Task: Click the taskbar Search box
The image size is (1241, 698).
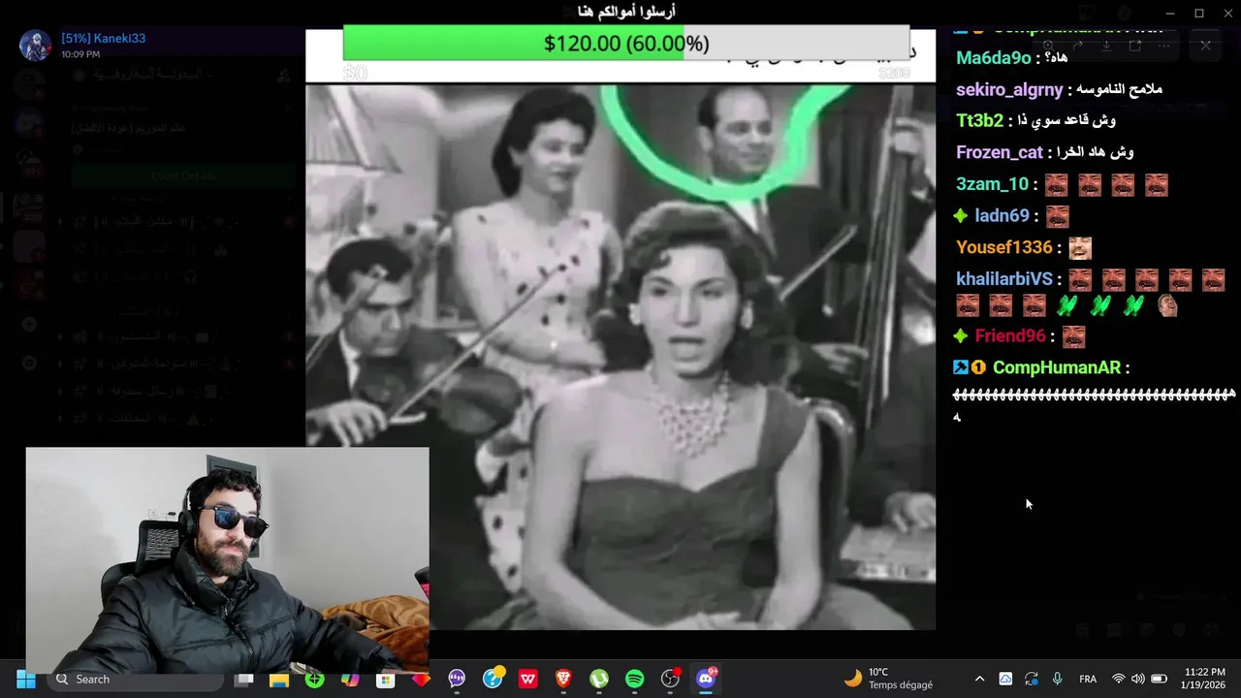Action: (x=136, y=680)
